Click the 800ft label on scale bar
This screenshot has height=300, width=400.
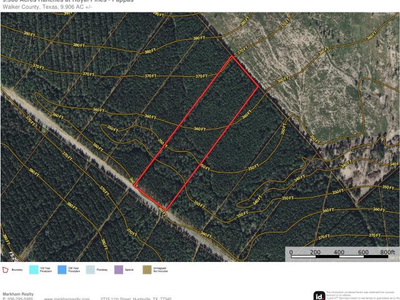coord(387,252)
